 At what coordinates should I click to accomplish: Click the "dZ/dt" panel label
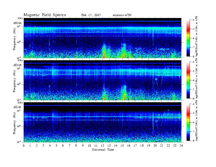17,107
